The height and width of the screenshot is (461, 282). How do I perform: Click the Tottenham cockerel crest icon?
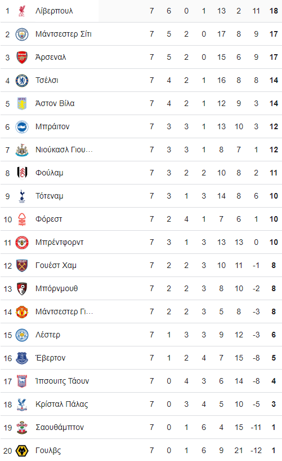click(22, 196)
